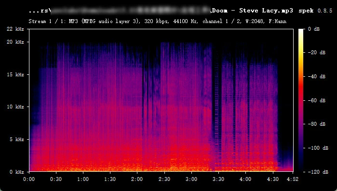Select the 20 kHz frequency label
This screenshot has height=191, width=337.
coord(15,42)
